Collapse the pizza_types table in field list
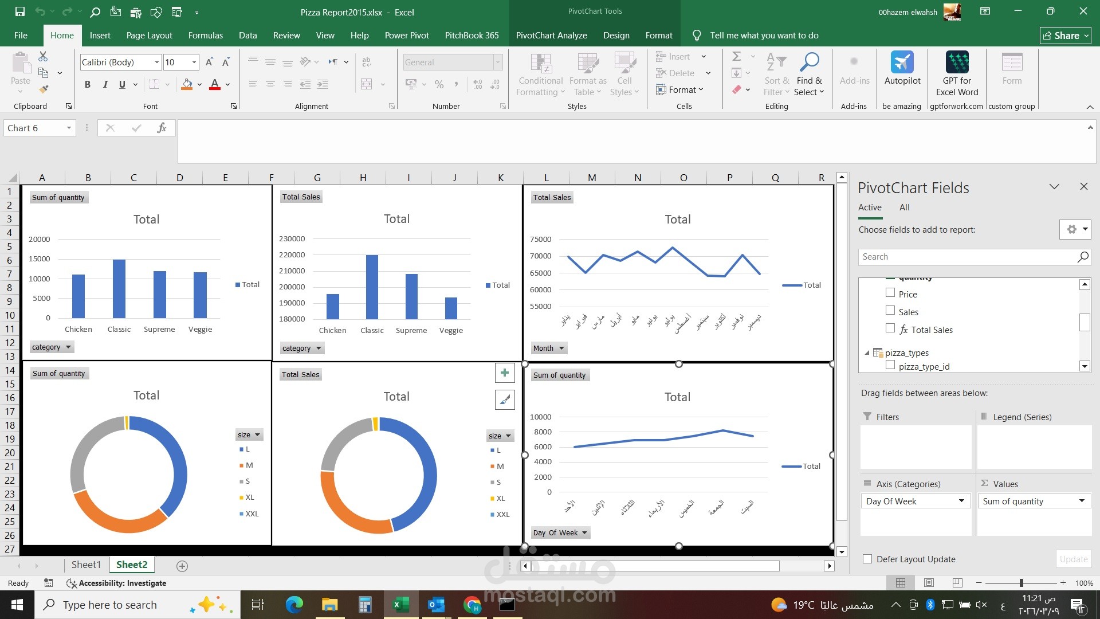 click(x=867, y=352)
